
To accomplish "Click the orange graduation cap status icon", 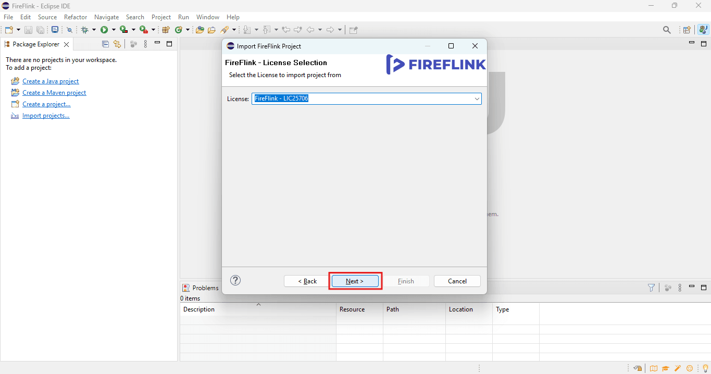I will [666, 368].
